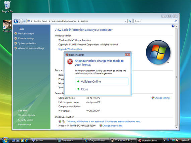Click the keys icon beside activation message

[x=64, y=122]
